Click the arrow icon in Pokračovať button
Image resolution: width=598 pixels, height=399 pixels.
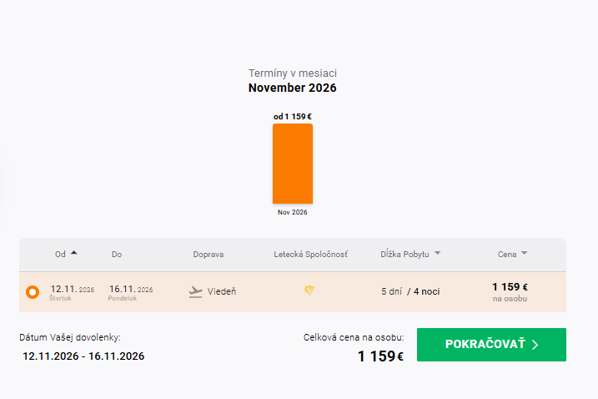535,345
